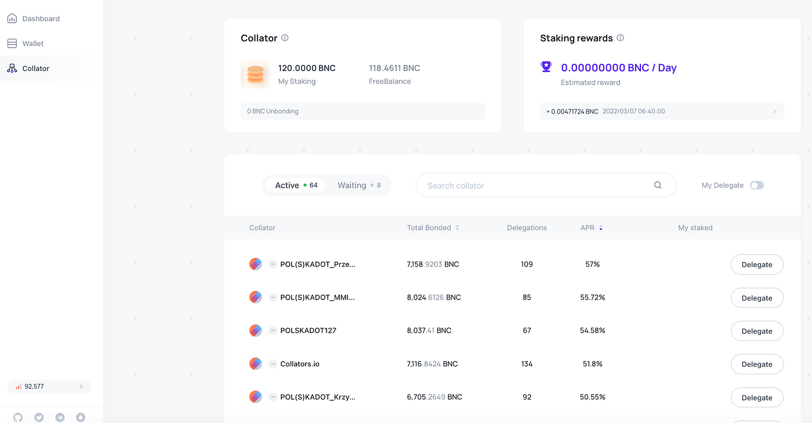Delegate to Collators.io collator

(x=757, y=364)
